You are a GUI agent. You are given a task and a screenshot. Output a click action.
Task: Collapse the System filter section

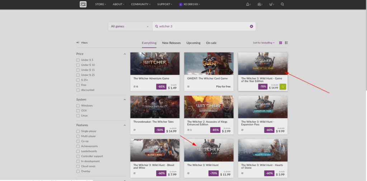(x=124, y=99)
